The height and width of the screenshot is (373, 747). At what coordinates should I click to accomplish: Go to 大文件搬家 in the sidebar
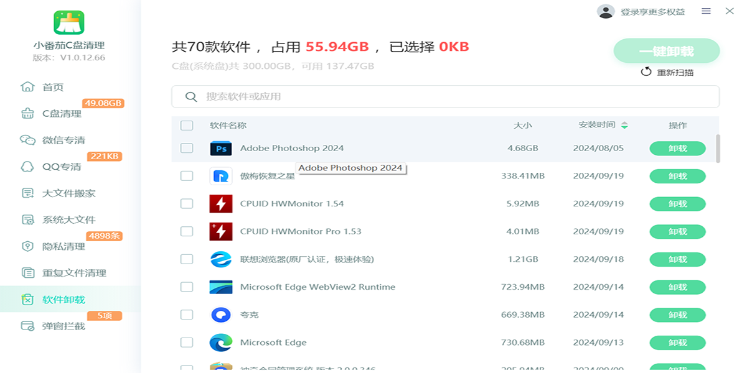[x=68, y=193]
